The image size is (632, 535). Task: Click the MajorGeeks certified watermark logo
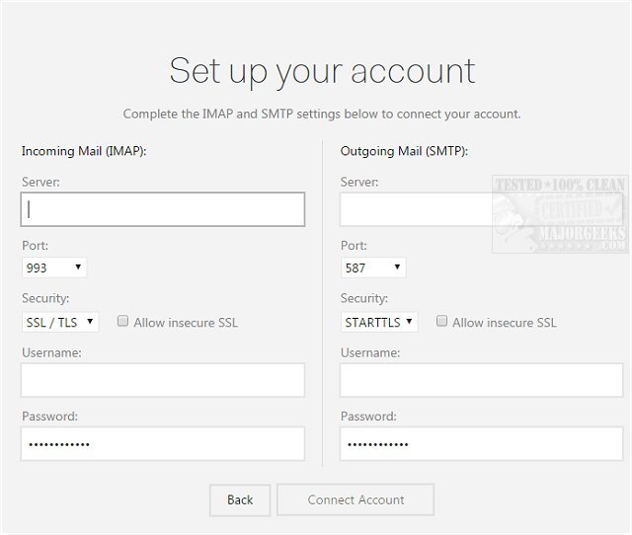point(559,215)
